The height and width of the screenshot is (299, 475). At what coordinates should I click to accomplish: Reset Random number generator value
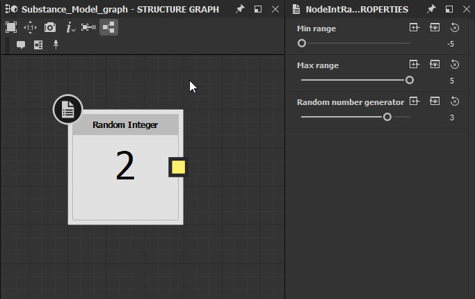click(454, 102)
